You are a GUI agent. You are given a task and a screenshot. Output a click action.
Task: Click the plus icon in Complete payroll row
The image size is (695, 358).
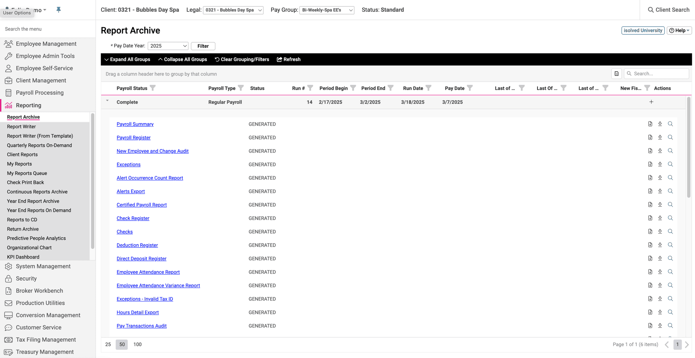click(651, 102)
